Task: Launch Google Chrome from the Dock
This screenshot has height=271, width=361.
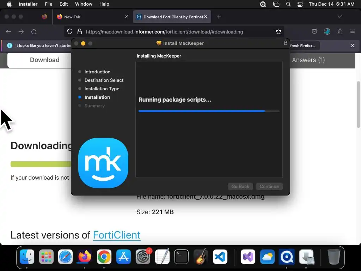Action: coord(104,257)
